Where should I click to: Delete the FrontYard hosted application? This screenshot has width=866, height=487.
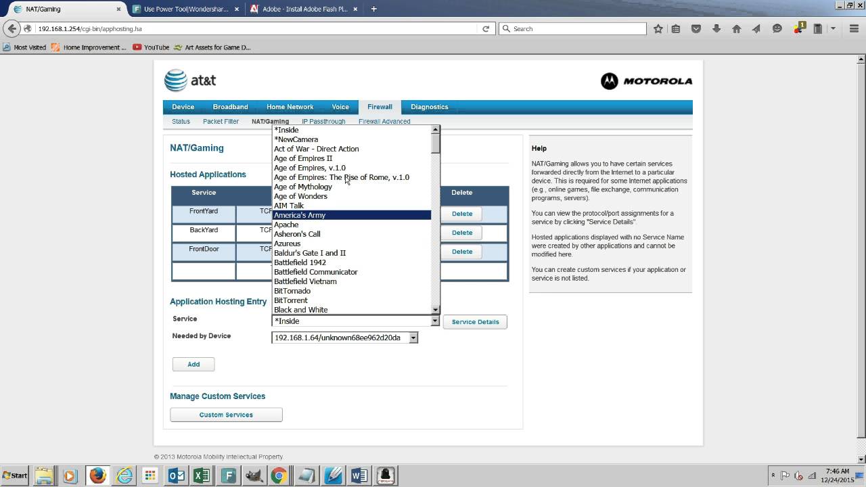[x=462, y=214]
